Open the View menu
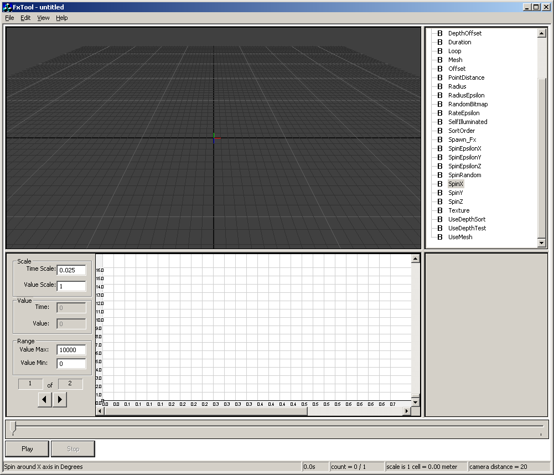 43,18
